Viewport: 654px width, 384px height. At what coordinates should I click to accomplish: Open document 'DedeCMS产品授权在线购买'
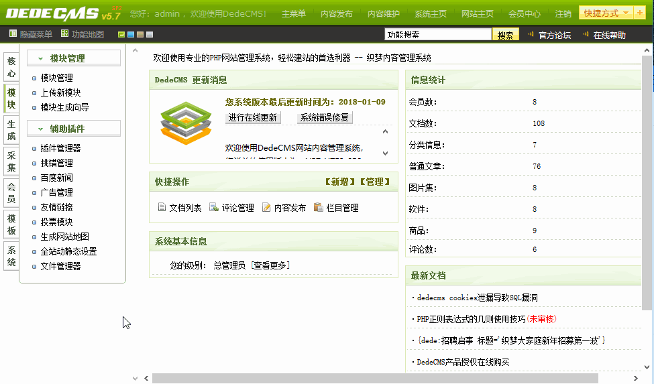463,362
